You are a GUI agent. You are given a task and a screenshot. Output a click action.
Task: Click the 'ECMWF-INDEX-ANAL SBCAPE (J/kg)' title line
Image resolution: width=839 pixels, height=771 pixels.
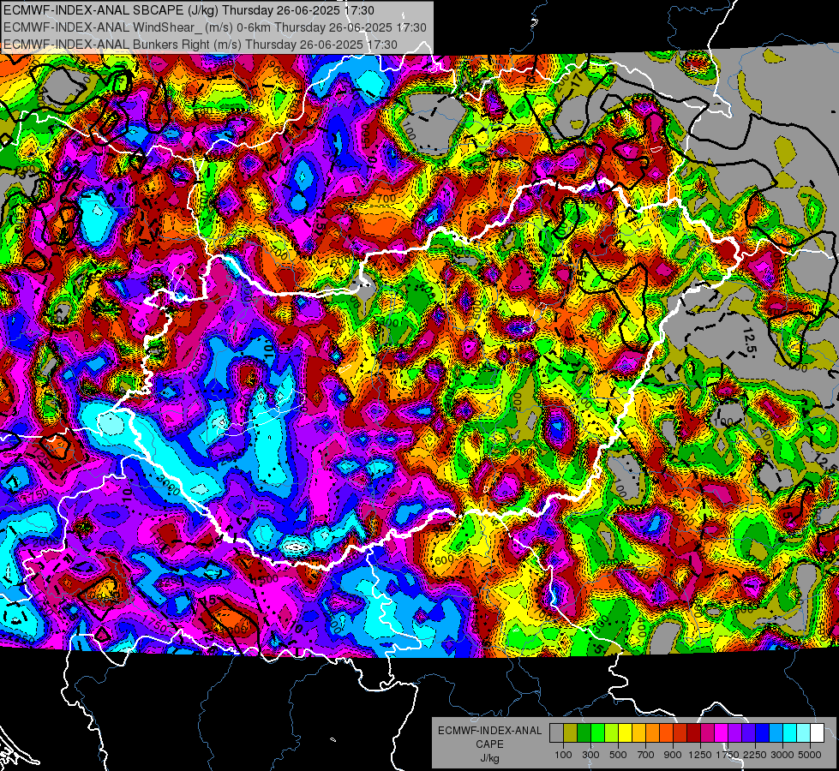click(x=189, y=10)
